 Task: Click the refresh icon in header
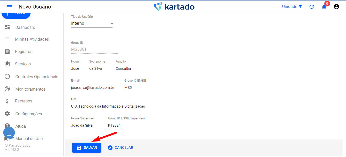click(312, 7)
